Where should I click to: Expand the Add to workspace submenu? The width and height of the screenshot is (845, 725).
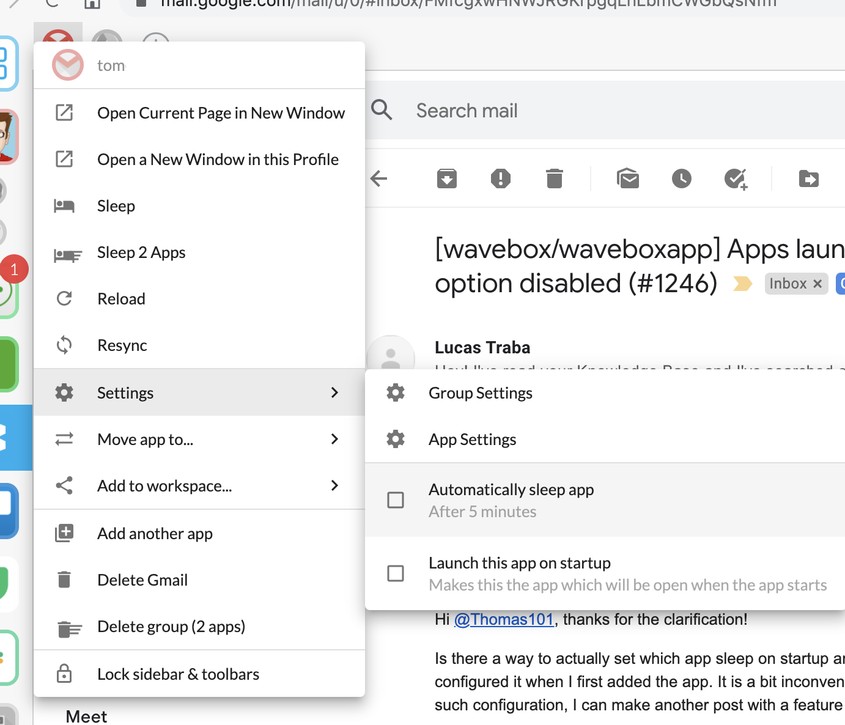pyautogui.click(x=199, y=485)
